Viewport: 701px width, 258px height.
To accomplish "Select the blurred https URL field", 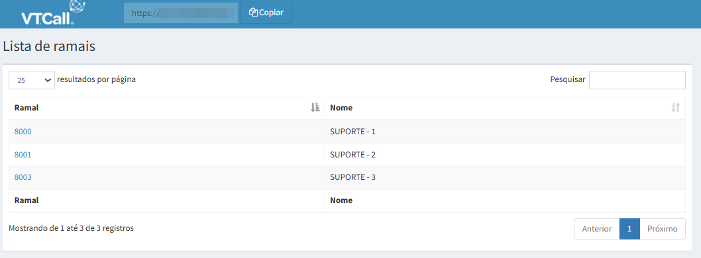I will tap(181, 13).
